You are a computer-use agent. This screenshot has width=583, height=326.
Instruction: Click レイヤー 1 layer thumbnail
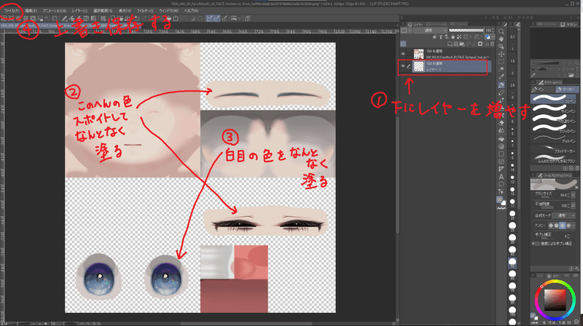[x=418, y=66]
